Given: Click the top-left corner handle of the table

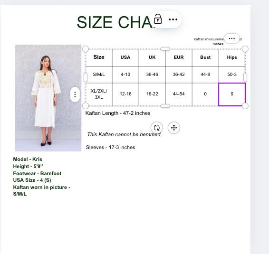Looking at the screenshot, I should point(86,49).
